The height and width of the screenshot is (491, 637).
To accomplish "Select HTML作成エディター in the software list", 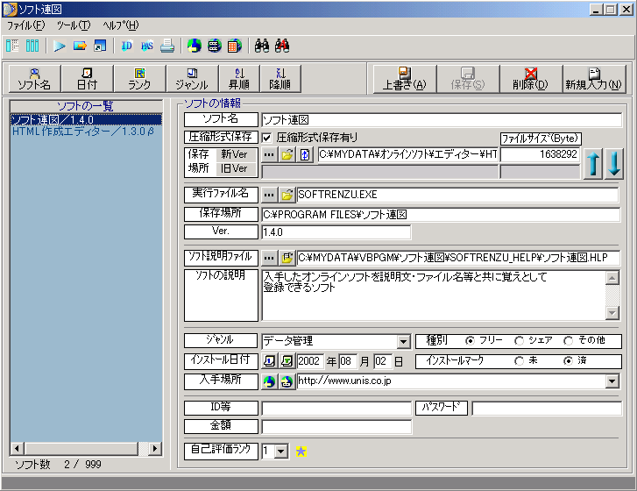I will coord(83,132).
